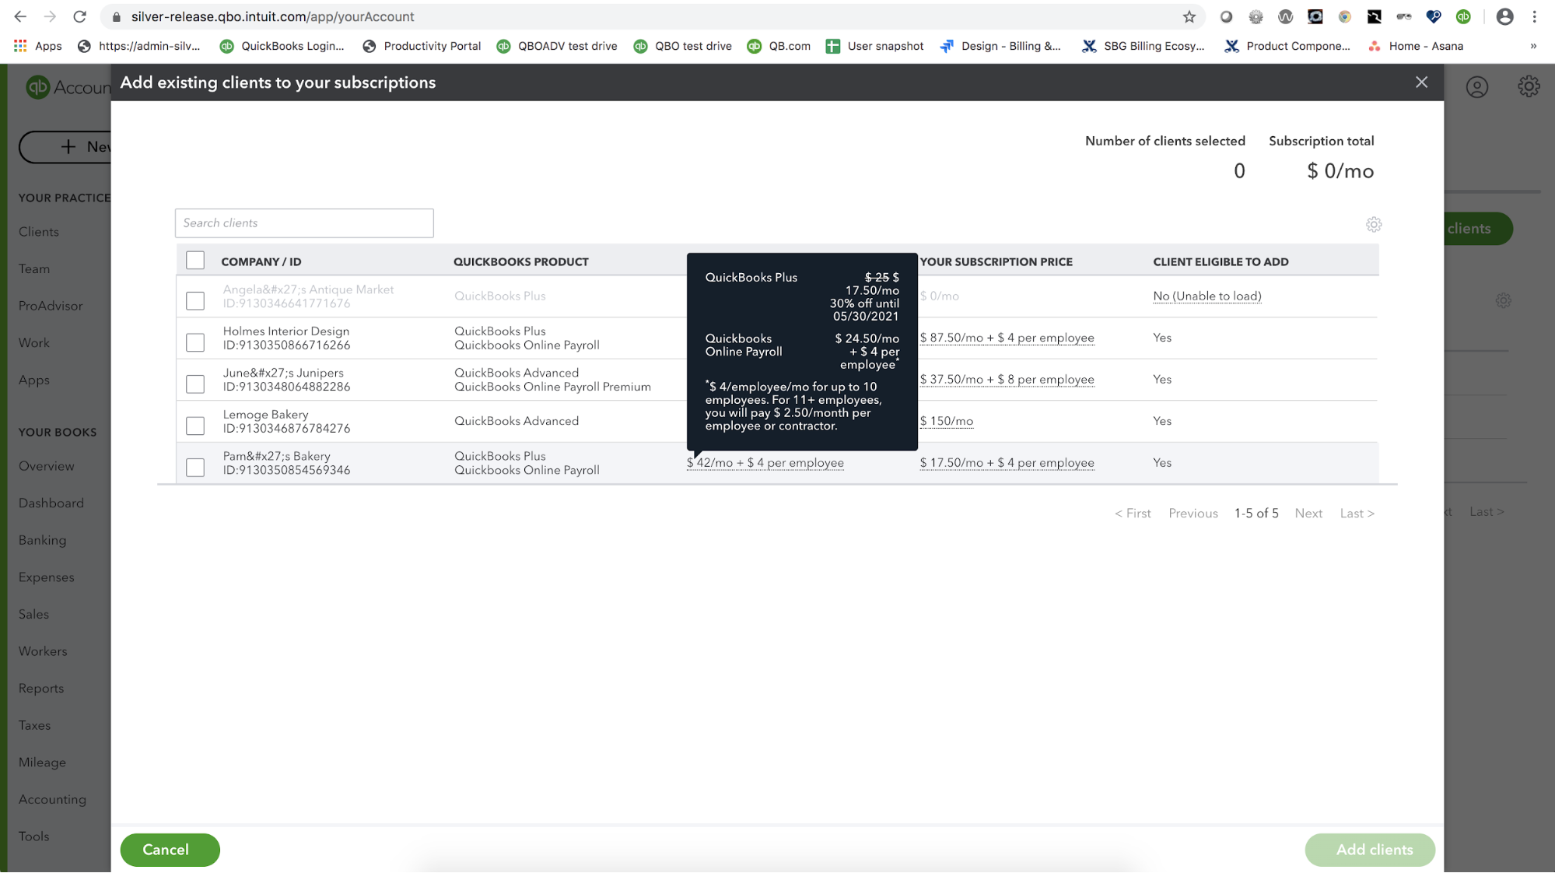Viewport: 1555px width, 873px height.
Task: Click Pam's Bakery subscription price $17.50/mo
Action: [x=1007, y=463]
